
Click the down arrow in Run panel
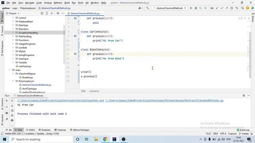click(x=12, y=106)
